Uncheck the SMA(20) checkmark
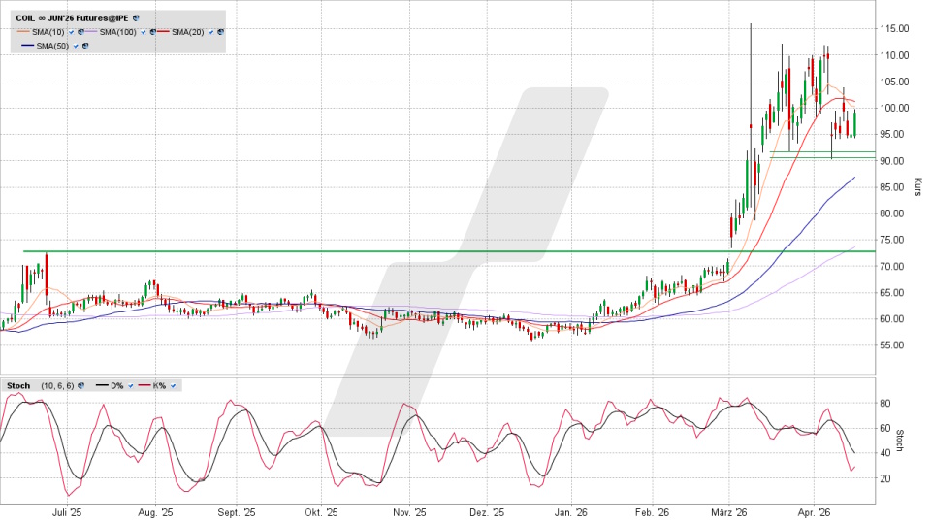This screenshot has width=931, height=524. [210, 32]
